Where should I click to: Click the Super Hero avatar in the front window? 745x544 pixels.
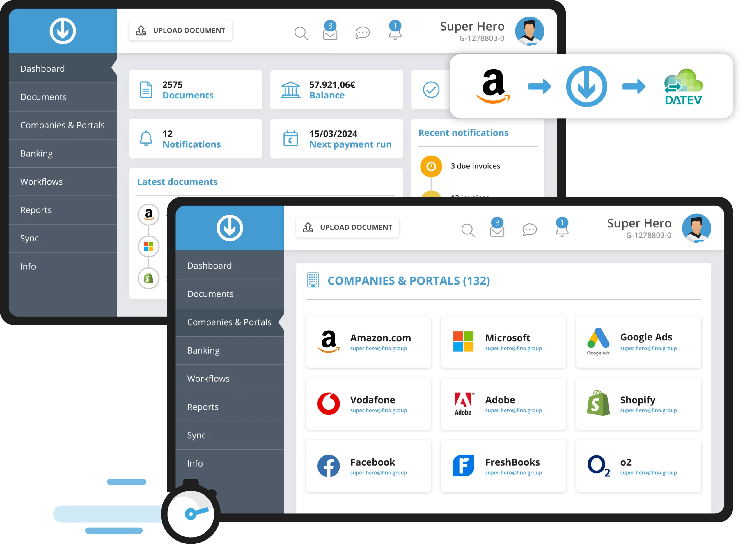(696, 228)
